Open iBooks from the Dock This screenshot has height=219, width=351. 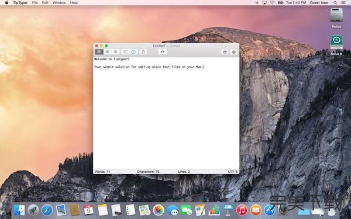[256, 210]
